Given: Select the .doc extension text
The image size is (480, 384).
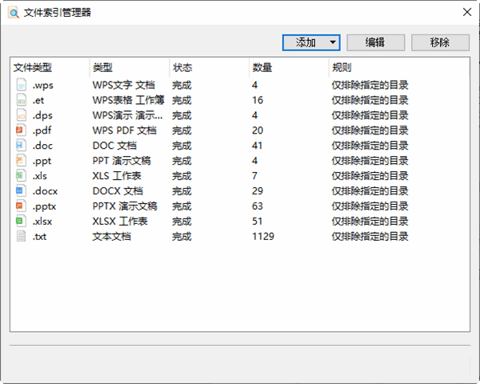Looking at the screenshot, I should pyautogui.click(x=42, y=146).
